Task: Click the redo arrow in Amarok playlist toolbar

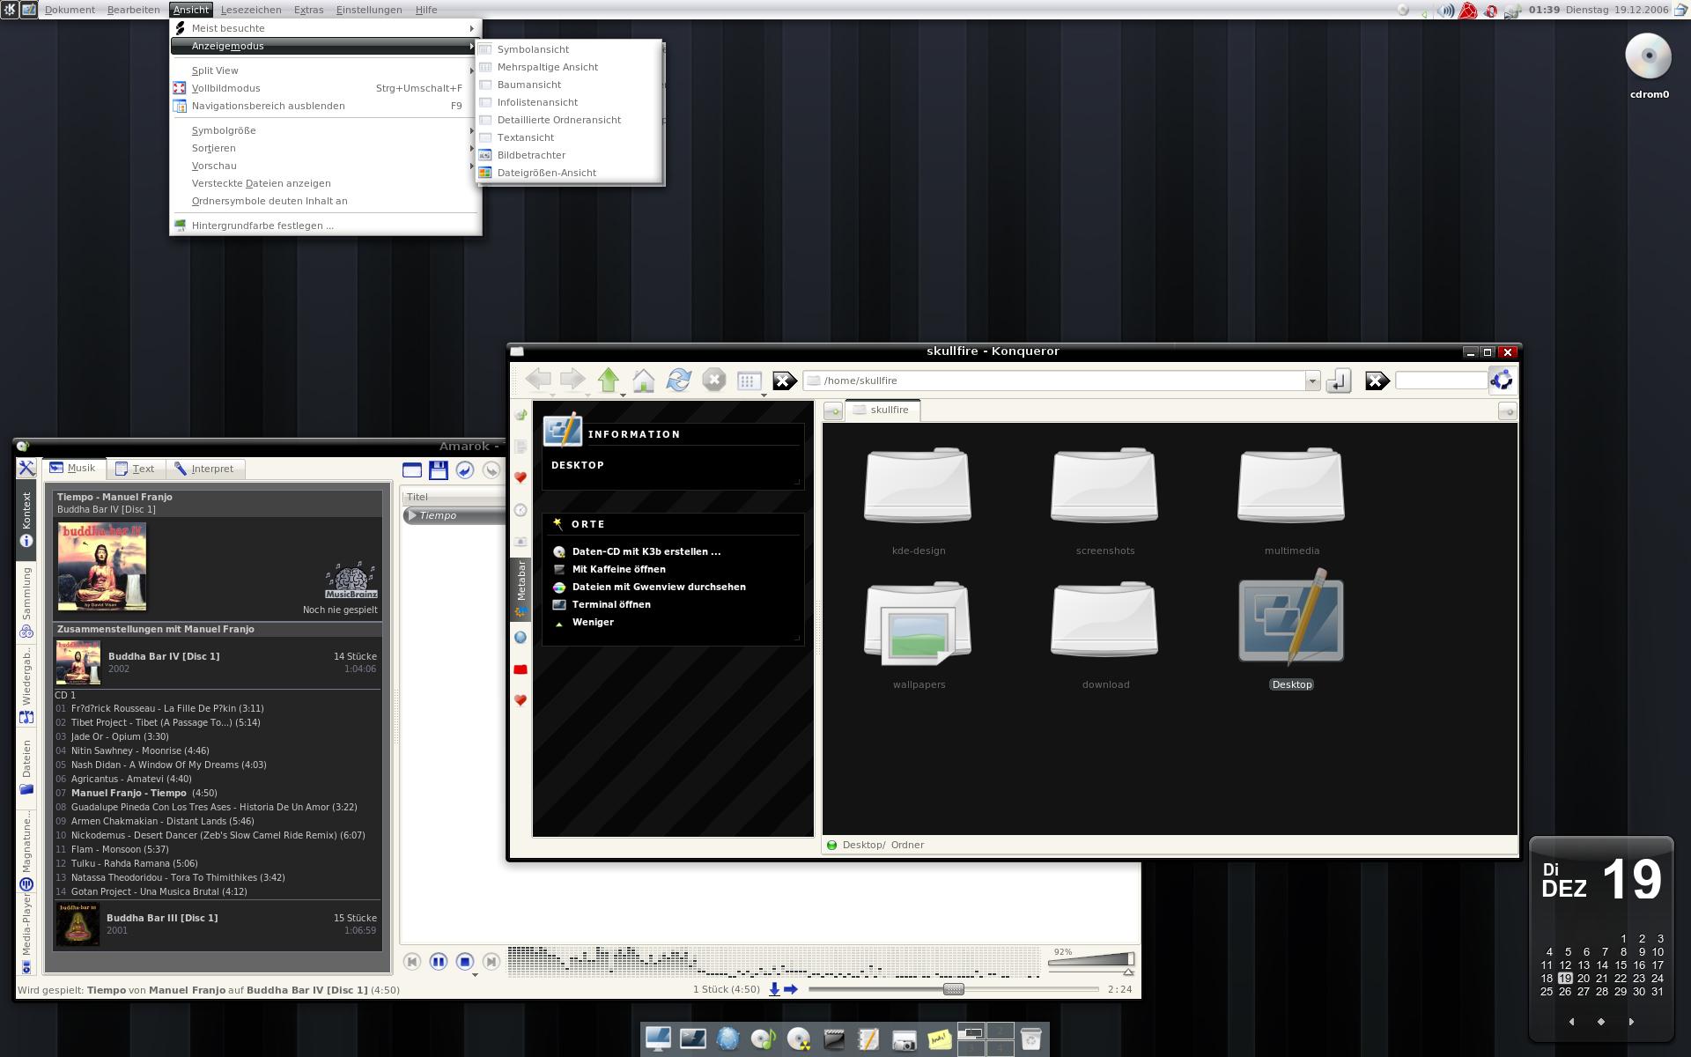Action: pyautogui.click(x=491, y=470)
